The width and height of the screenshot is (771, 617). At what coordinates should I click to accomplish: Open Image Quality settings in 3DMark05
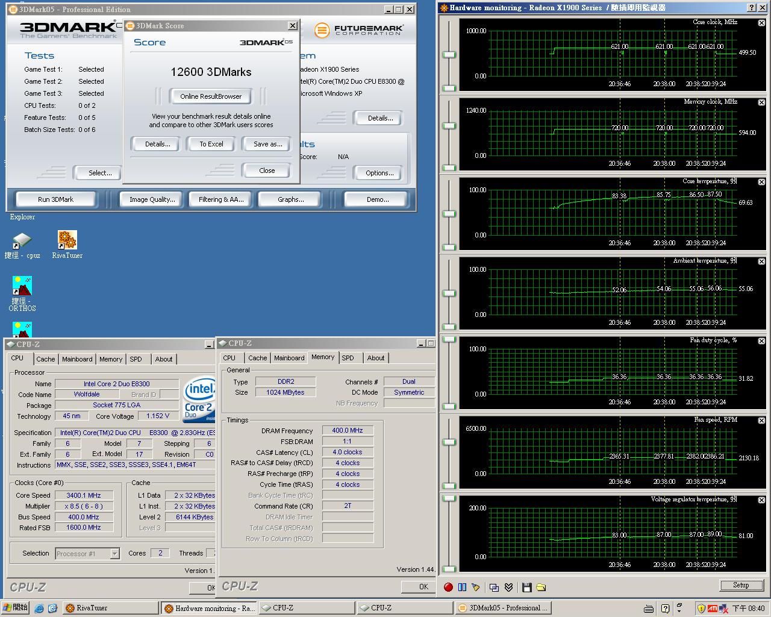tap(152, 199)
